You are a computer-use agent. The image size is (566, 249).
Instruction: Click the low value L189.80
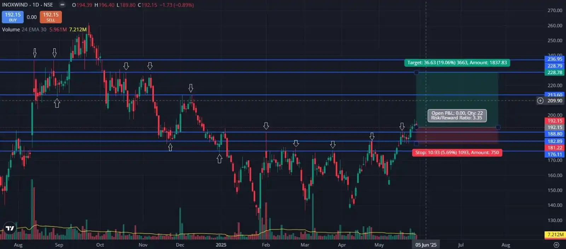(126, 5)
